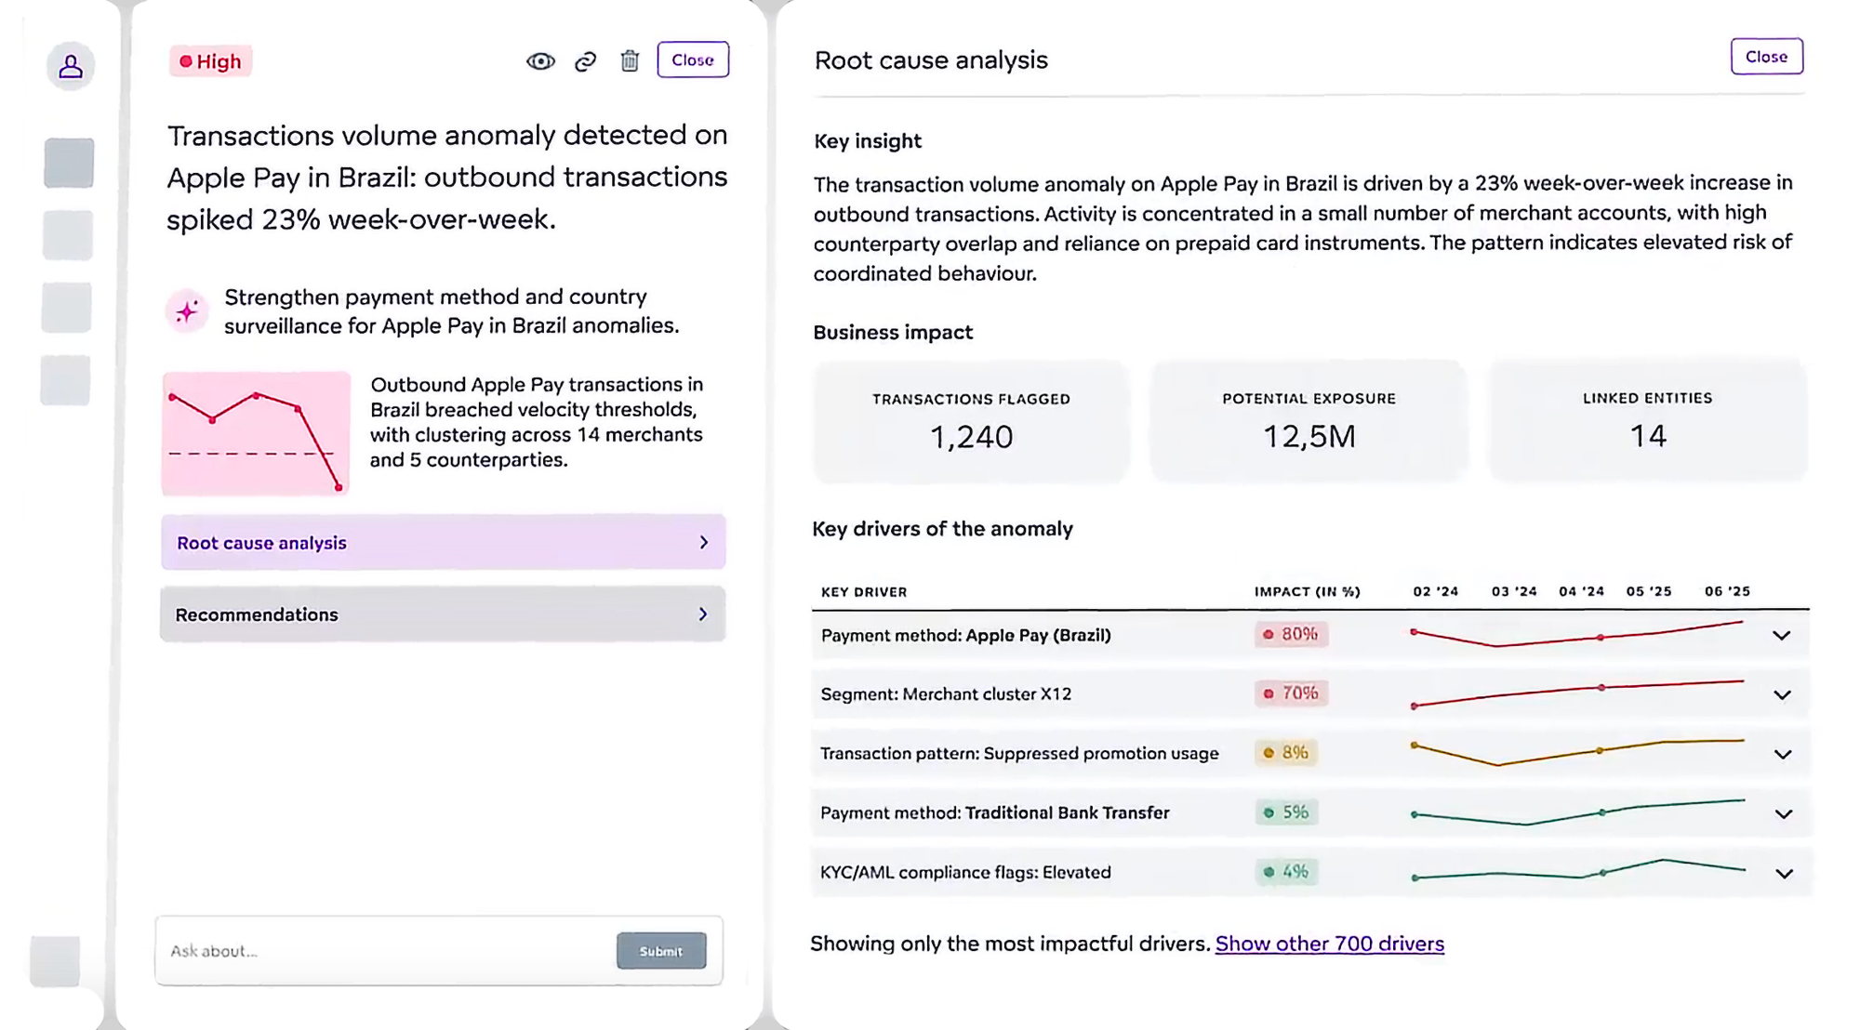Click the user profile icon in sidebar
1860x1030 pixels.
click(x=69, y=66)
